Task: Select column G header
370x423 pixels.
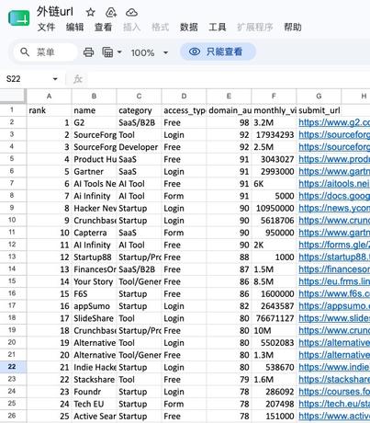Action: pos(319,97)
